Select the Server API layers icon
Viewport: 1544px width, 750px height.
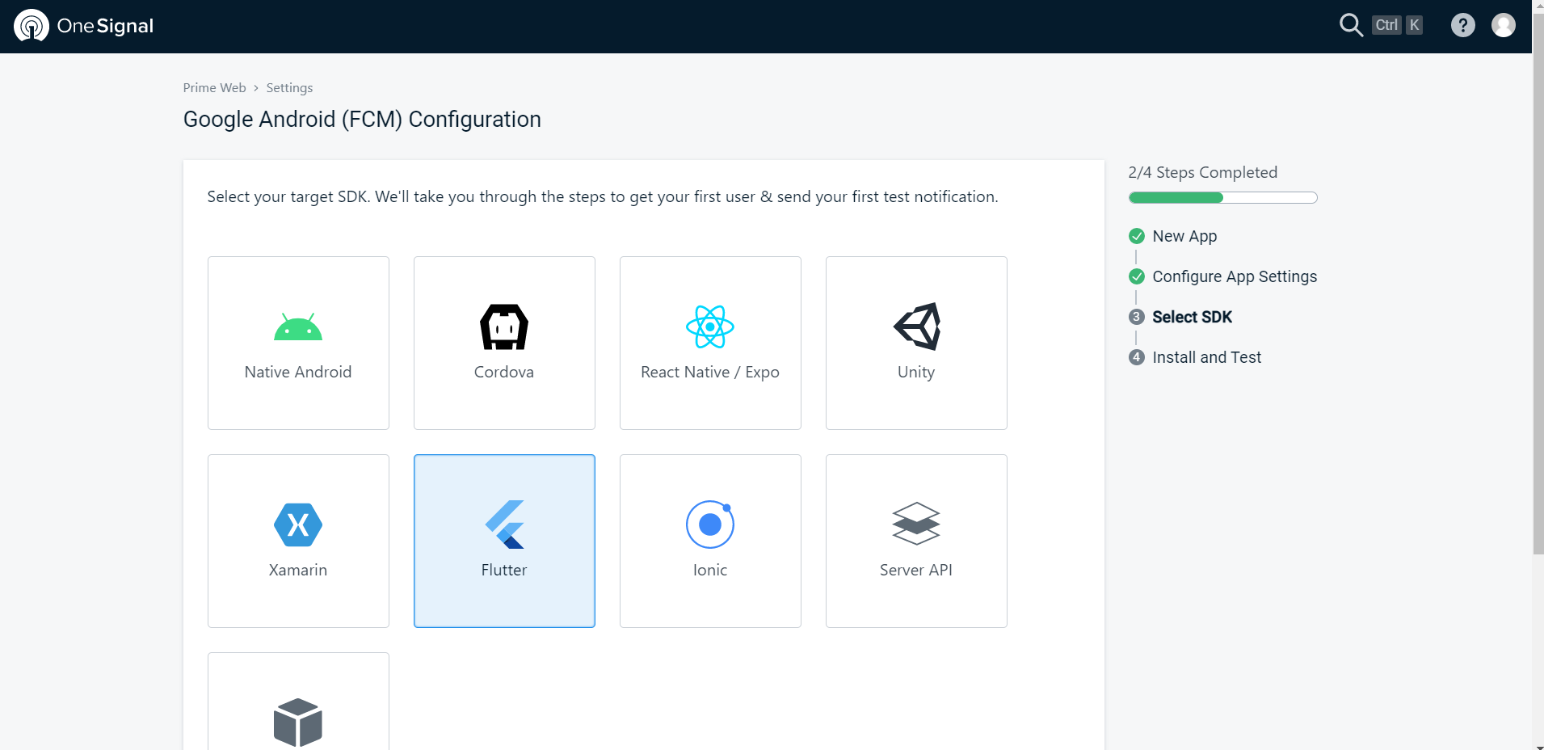coord(916,525)
